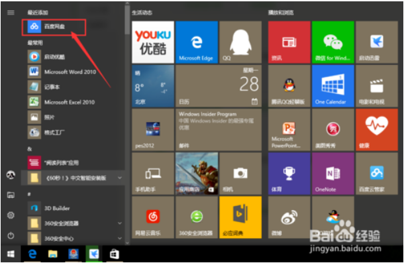
Task: Open the yellow Bing Dictionary tile
Action: tap(240, 217)
